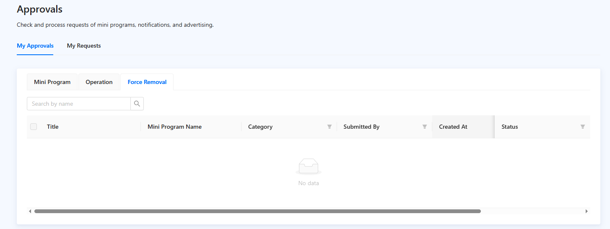Click the empty inbox No data icon
This screenshot has width=610, height=229.
[x=308, y=166]
